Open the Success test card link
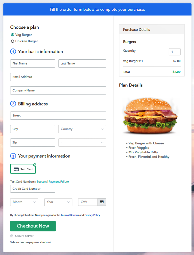 point(42,182)
